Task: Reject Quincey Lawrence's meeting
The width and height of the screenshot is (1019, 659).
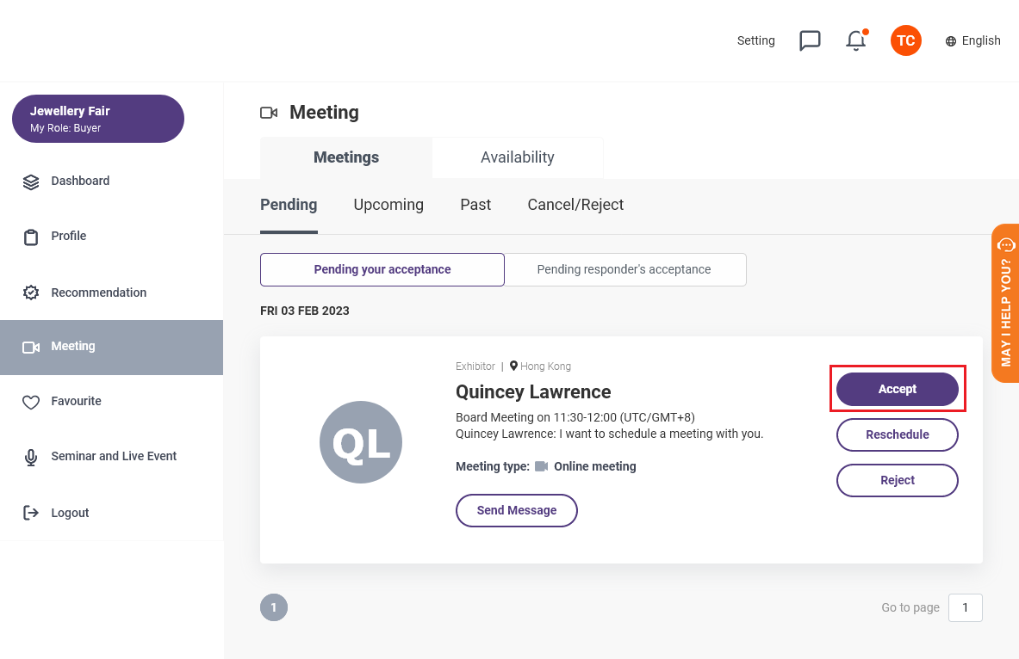Action: (x=898, y=480)
